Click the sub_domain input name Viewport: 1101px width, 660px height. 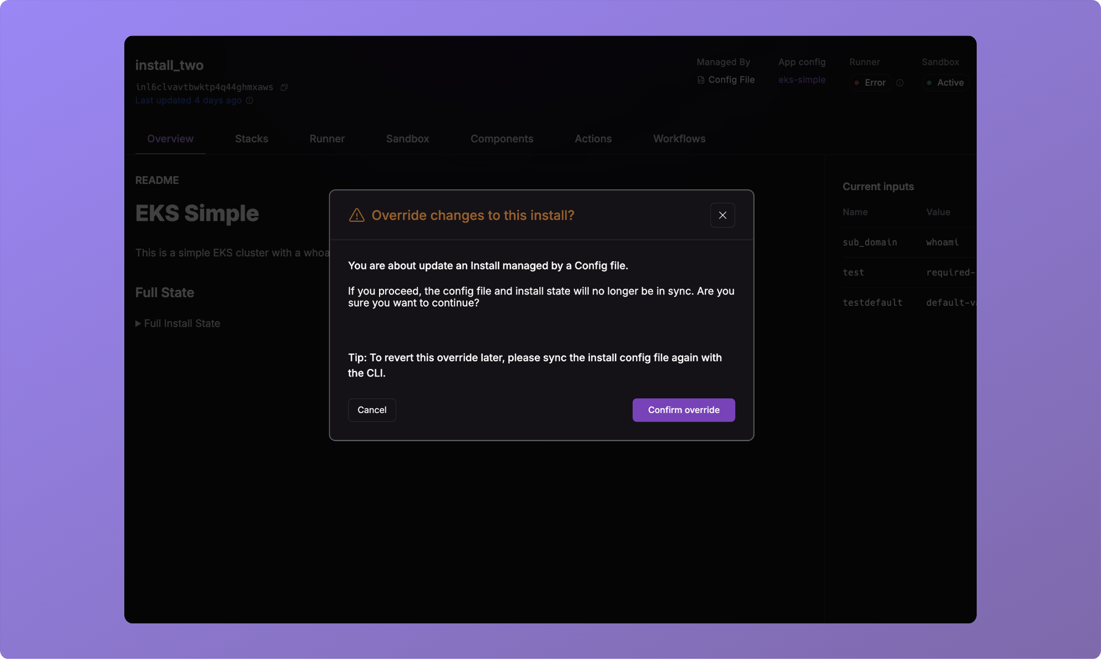coord(870,242)
